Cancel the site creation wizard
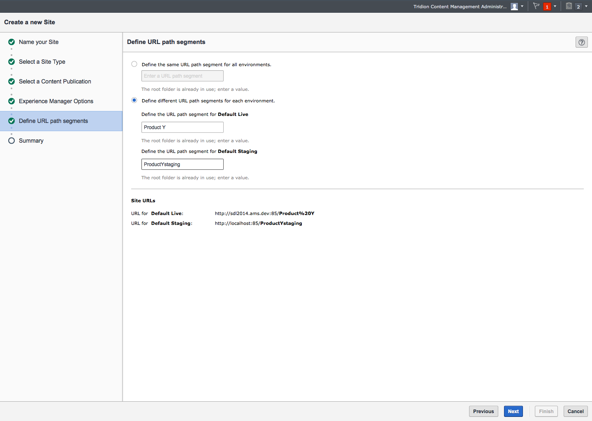592x421 pixels. [x=575, y=411]
